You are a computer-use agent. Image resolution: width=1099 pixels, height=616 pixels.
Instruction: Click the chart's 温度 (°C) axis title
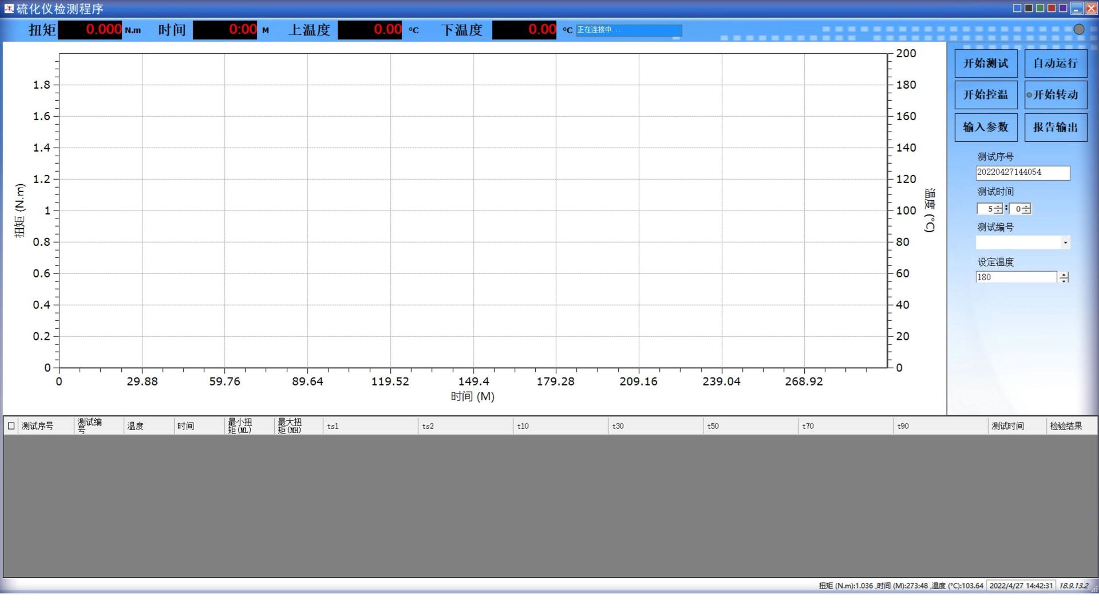click(x=930, y=210)
